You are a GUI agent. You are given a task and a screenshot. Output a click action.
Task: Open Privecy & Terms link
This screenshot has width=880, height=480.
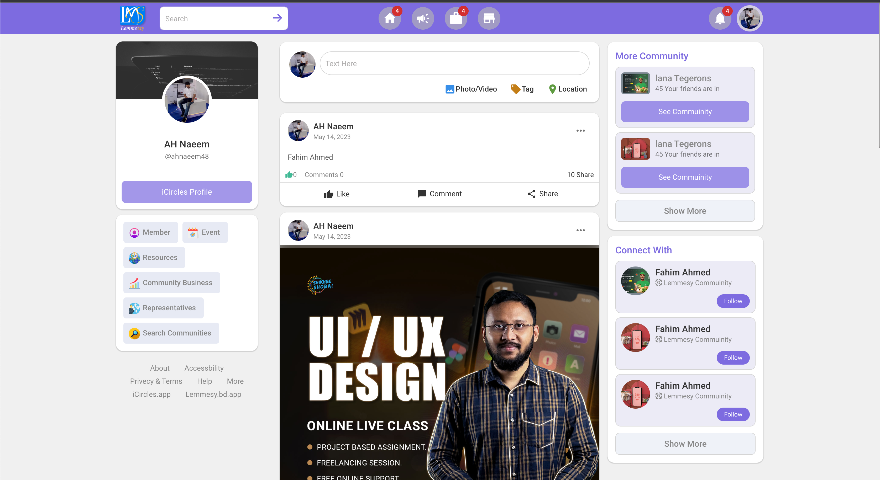[156, 381]
